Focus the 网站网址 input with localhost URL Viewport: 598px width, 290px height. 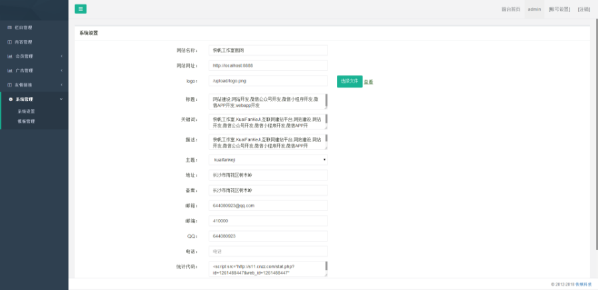pyautogui.click(x=268, y=66)
